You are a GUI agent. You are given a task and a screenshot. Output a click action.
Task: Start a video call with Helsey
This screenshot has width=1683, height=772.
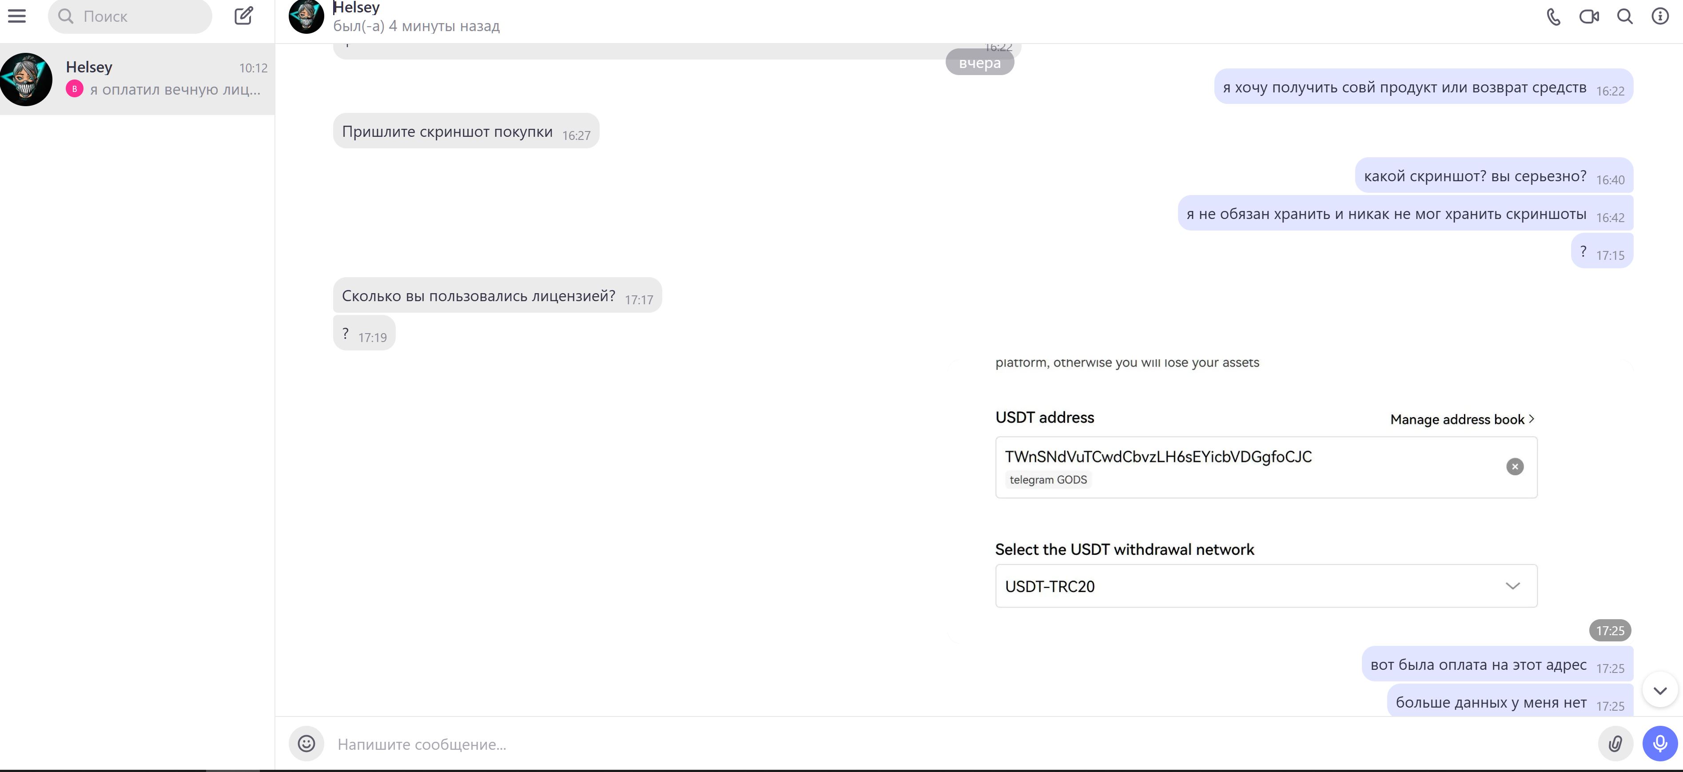coord(1589,16)
